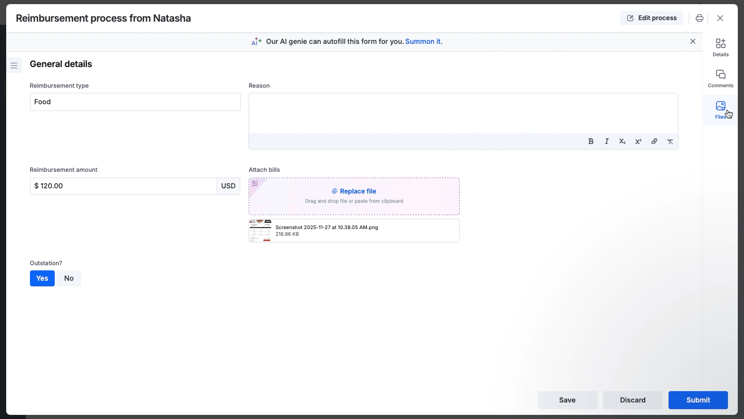This screenshot has height=419, width=744.
Task: Click Summon it link
Action: 424,41
